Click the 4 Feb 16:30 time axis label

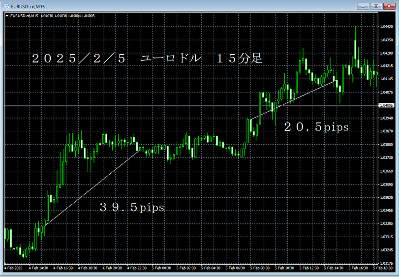pyautogui.click(x=64, y=269)
